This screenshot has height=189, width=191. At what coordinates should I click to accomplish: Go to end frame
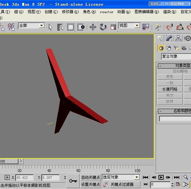pos(177,177)
